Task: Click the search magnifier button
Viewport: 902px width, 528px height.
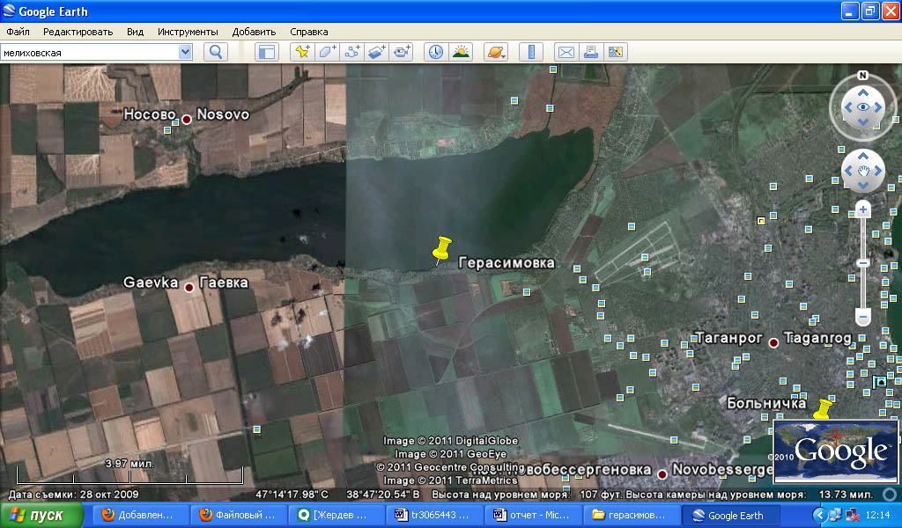Action: (216, 52)
